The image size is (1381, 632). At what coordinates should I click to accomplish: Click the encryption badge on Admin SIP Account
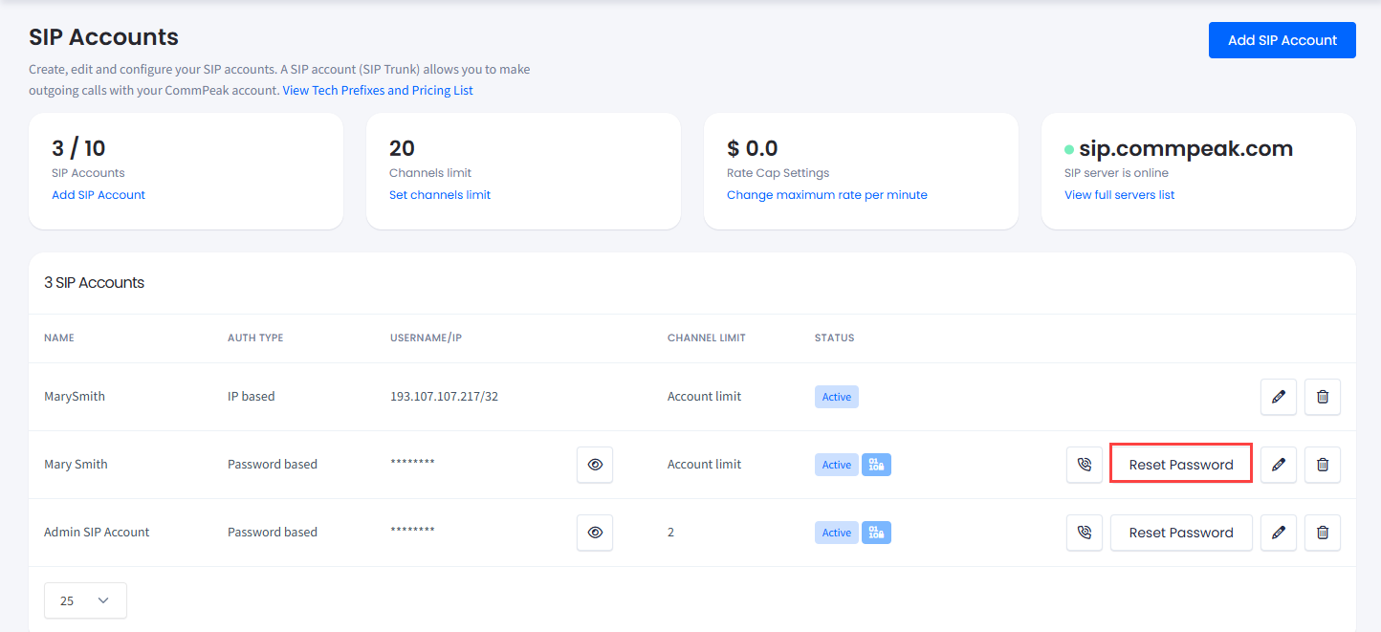click(876, 533)
